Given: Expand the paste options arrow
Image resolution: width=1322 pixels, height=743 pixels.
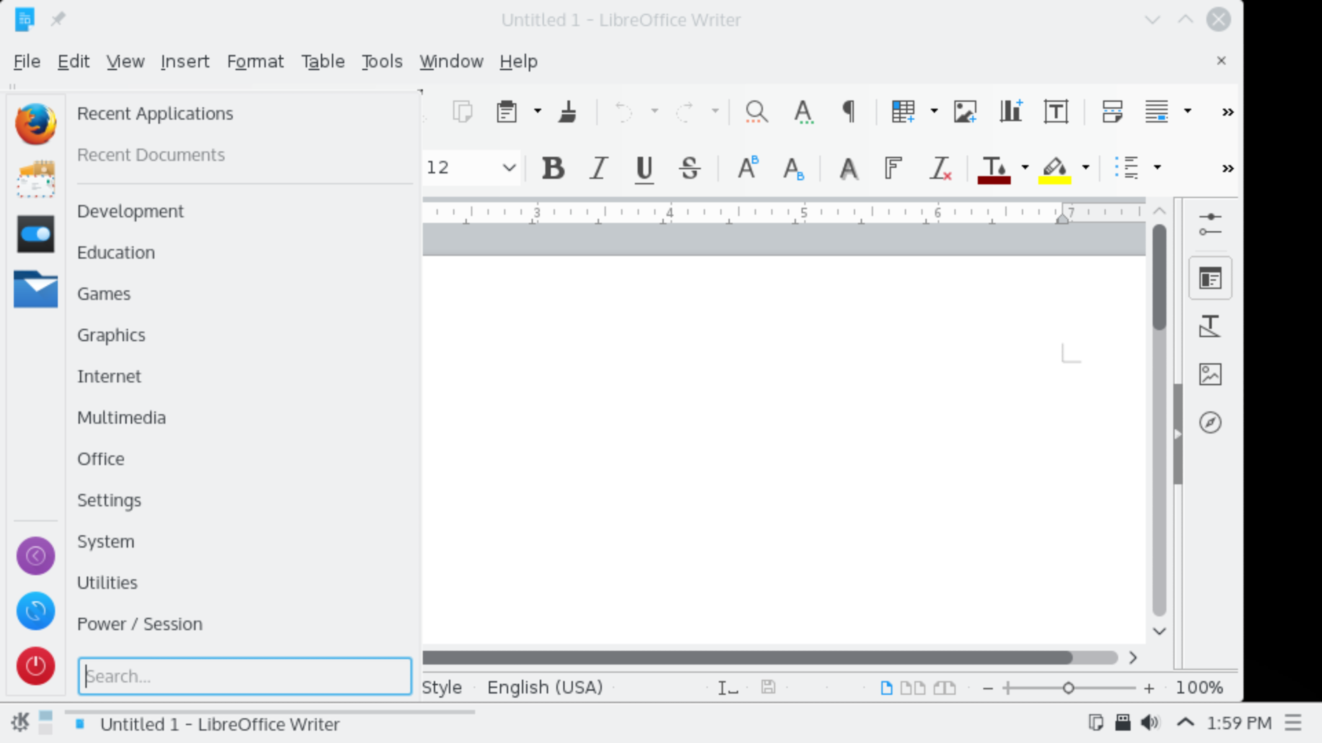Looking at the screenshot, I should (538, 111).
